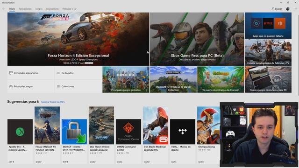Open Final Fantasy XV Pocket Edition cover

47,126
